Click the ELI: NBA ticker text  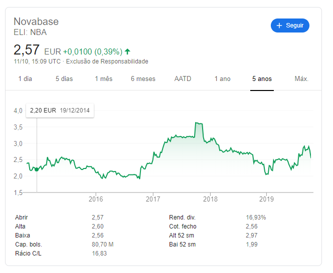point(30,32)
